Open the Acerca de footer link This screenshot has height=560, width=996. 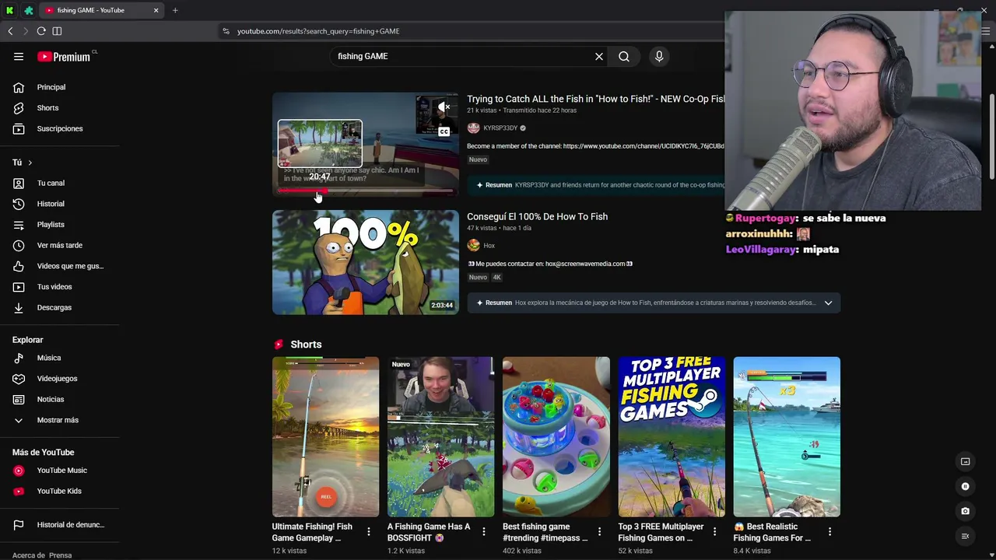click(x=28, y=555)
